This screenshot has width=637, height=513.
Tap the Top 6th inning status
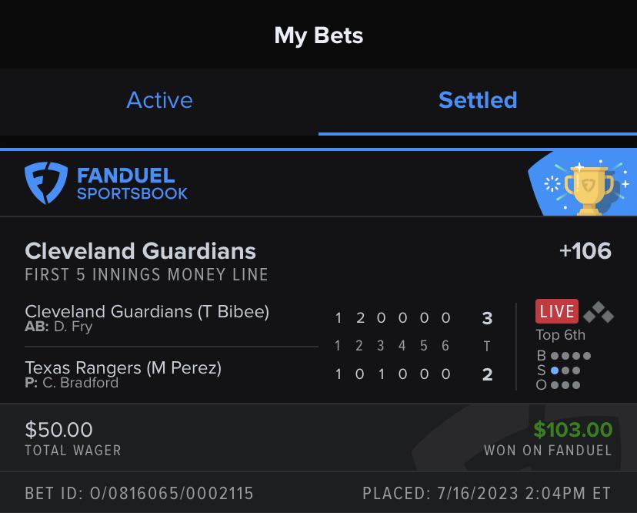[560, 335]
